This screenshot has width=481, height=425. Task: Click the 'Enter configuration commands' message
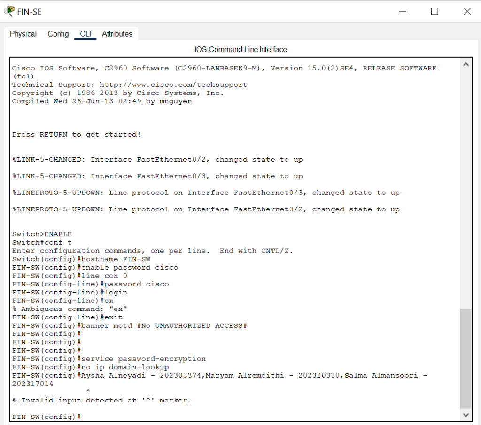pyautogui.click(x=153, y=251)
